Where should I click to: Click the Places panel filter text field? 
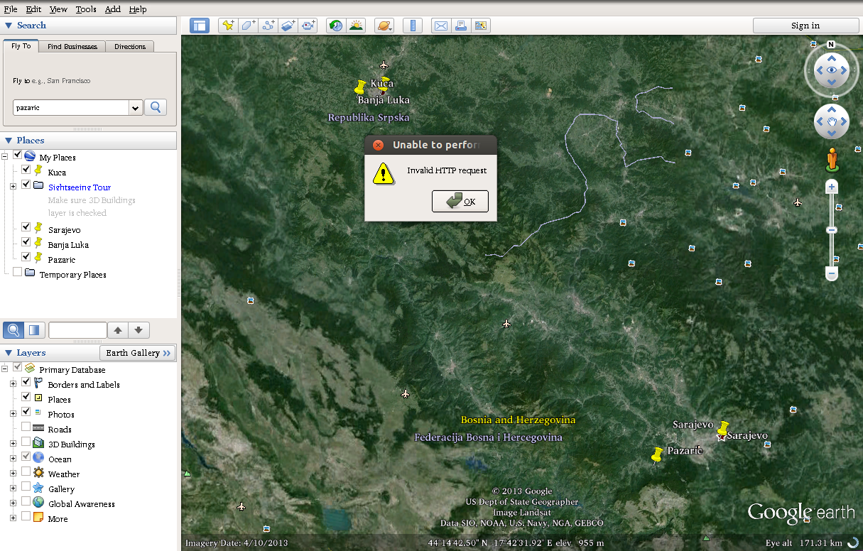[77, 330]
